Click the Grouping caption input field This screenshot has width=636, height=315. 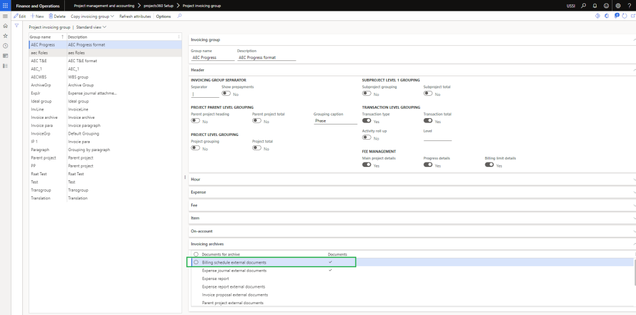[335, 121]
